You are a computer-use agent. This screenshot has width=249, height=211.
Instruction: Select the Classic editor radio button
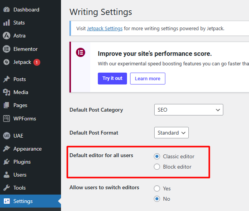157,156
